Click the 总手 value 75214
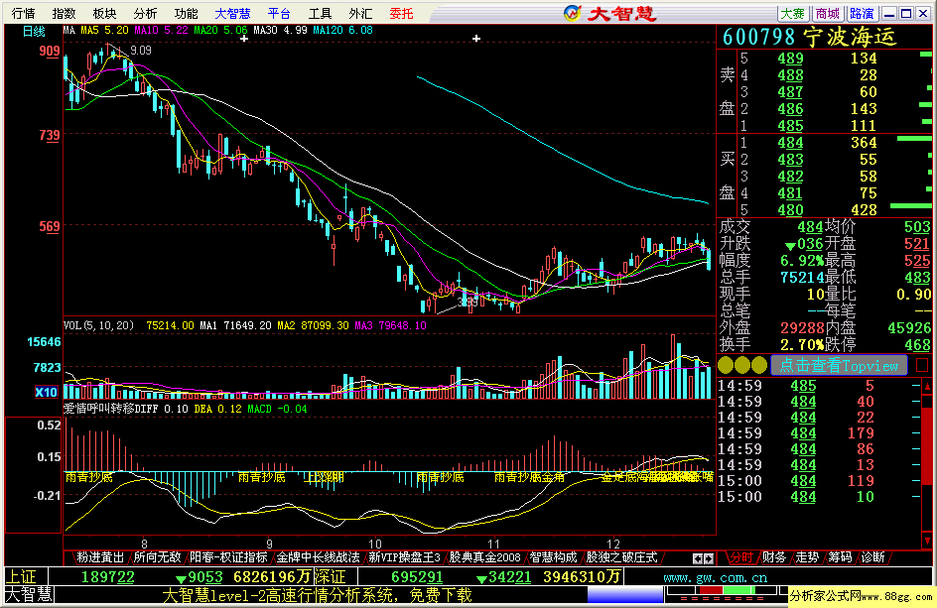The height and width of the screenshot is (608, 937). tap(802, 278)
